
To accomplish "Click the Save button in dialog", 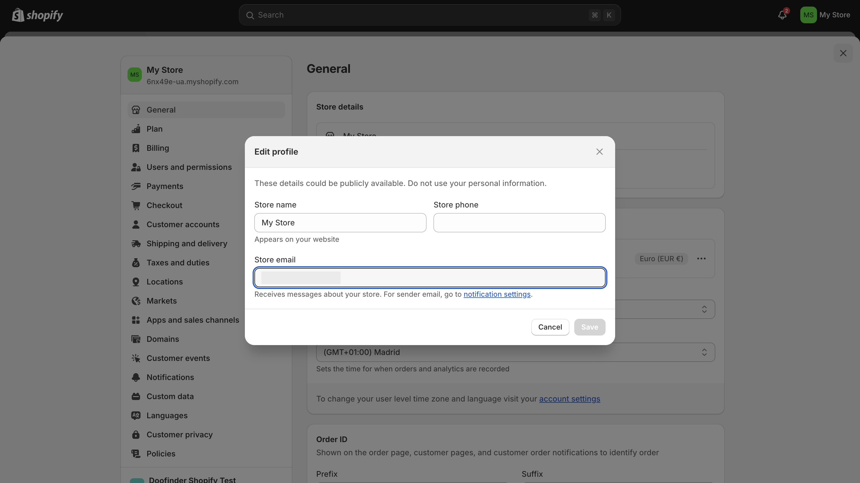I will coord(589,327).
